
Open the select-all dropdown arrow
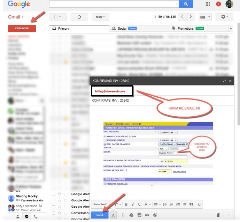[x=60, y=17]
